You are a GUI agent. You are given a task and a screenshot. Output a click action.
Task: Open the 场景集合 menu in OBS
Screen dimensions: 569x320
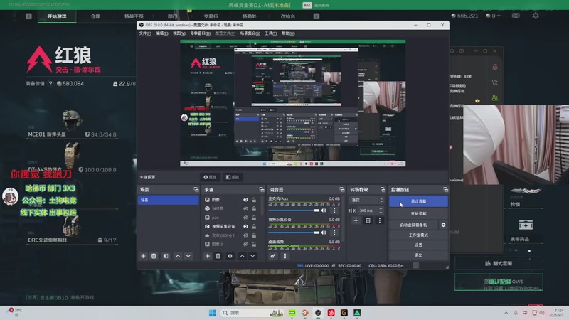[x=250, y=33]
